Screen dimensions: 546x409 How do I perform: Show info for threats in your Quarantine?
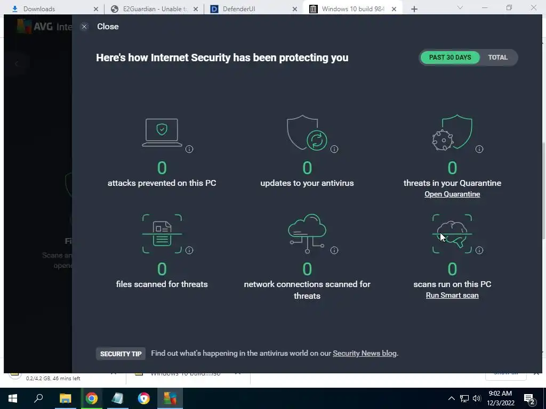[479, 149]
